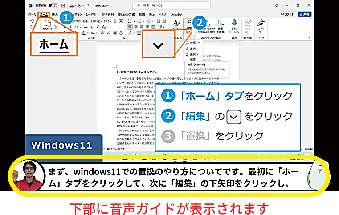Open the ヘルプ tab
Screen dimensions: 339x215
click(x=163, y=14)
